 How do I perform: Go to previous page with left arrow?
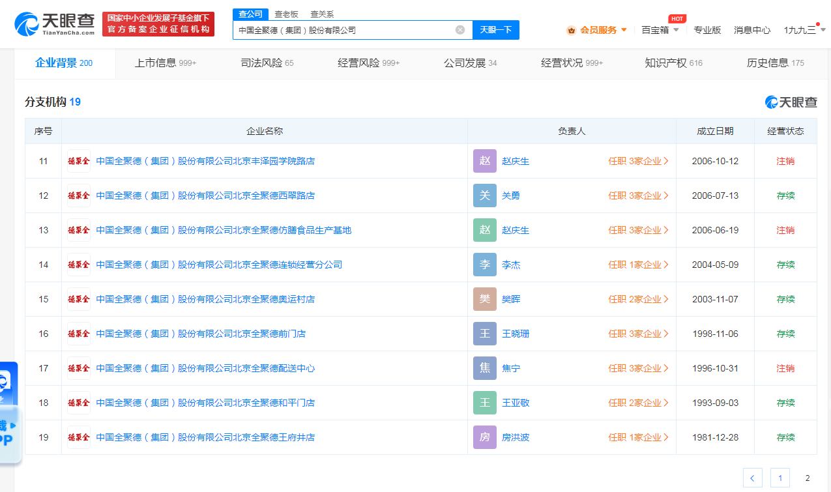pos(753,478)
